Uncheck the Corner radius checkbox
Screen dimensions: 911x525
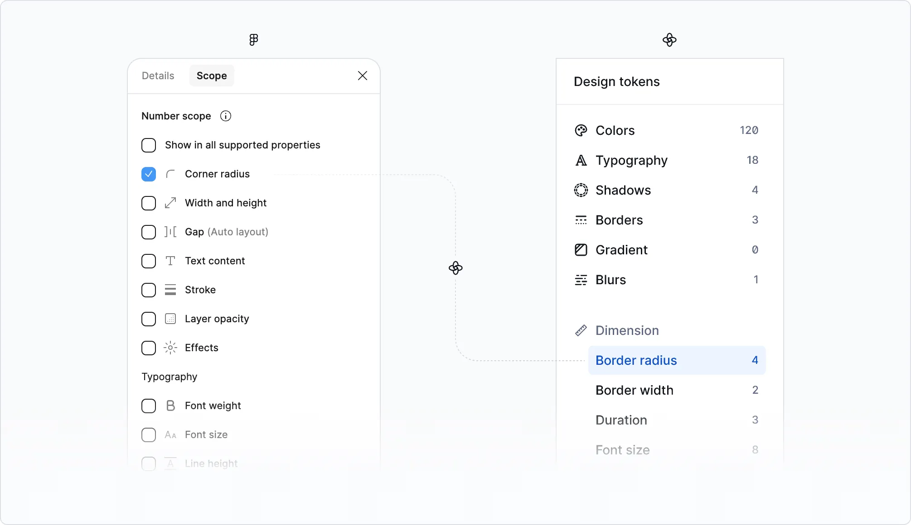149,174
